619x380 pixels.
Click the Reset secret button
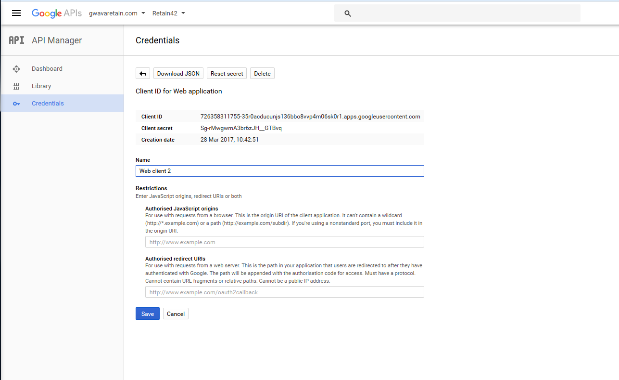[x=227, y=74]
